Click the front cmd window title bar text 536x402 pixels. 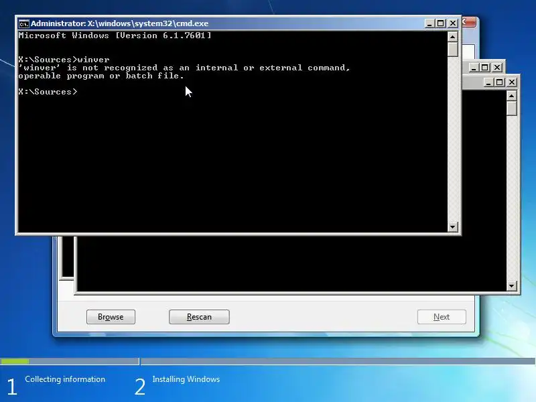click(x=120, y=23)
